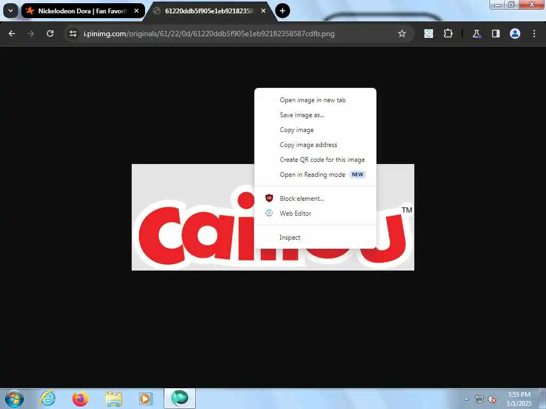Choose Copy image in context menu
Viewport: 546px width, 409px height.
pos(315,130)
